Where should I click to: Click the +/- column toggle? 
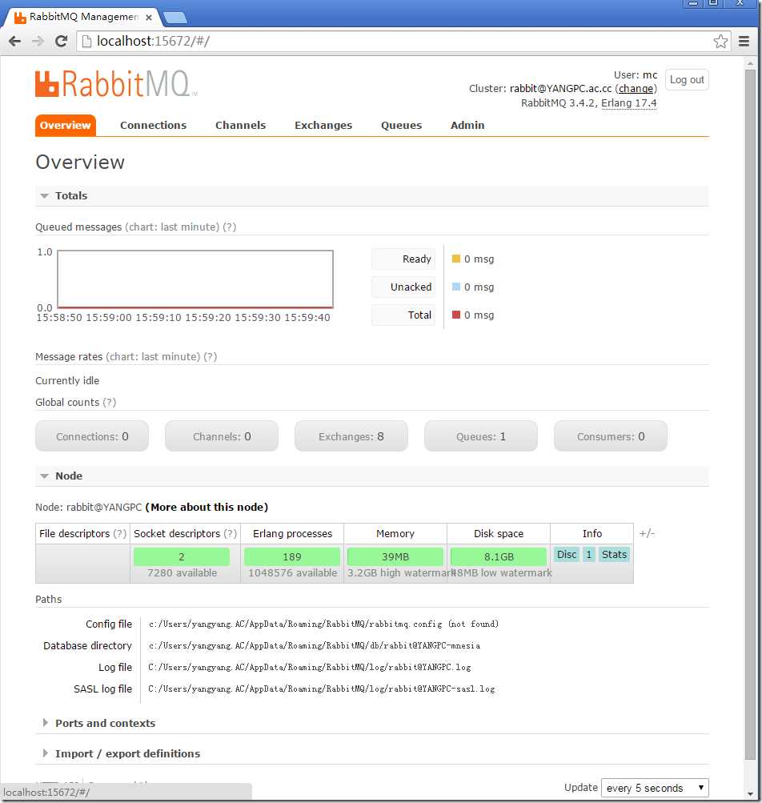(647, 534)
